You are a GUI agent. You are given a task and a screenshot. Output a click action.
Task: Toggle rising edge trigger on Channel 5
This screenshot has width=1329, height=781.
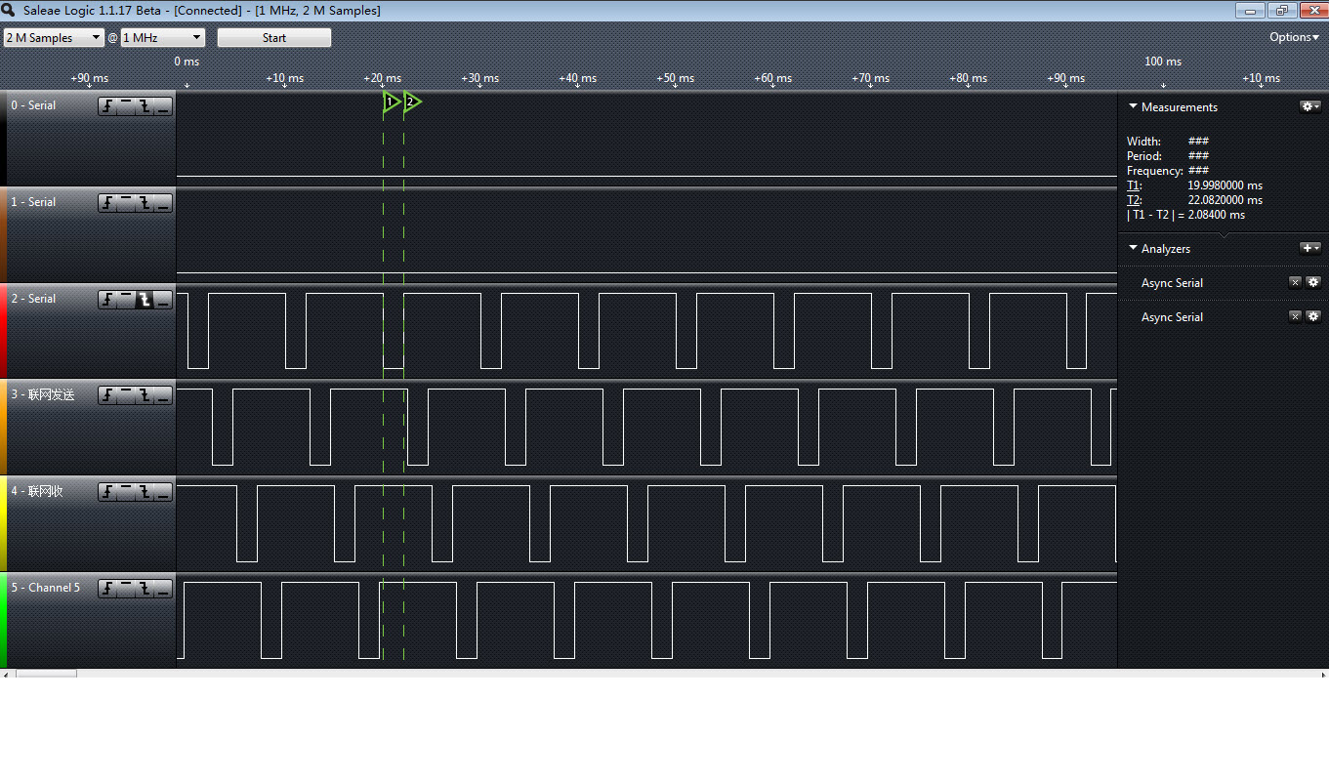coord(106,589)
